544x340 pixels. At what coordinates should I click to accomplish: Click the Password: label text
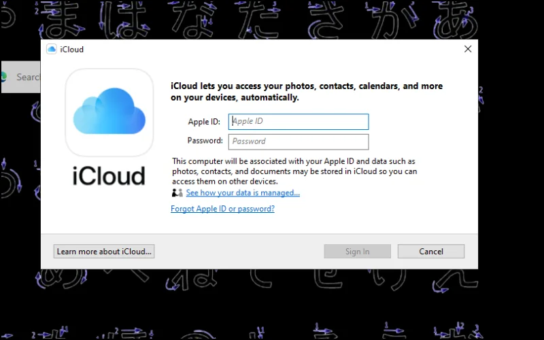pyautogui.click(x=205, y=141)
